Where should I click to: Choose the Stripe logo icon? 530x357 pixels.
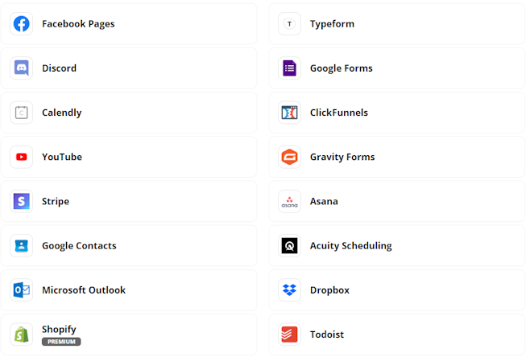click(x=22, y=201)
